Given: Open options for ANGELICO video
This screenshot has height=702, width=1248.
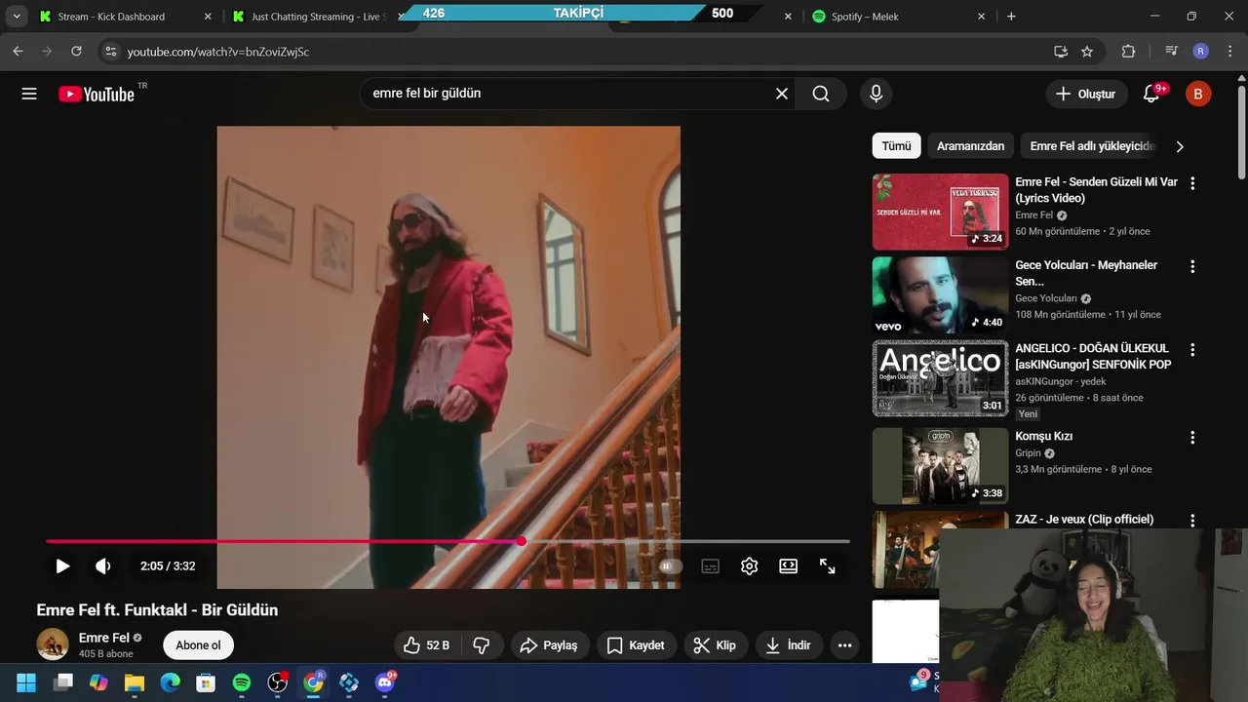Looking at the screenshot, I should point(1191,349).
